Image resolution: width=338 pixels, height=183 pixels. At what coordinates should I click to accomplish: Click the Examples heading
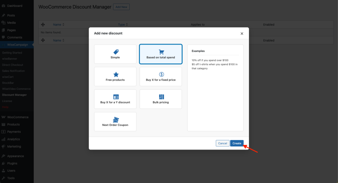pyautogui.click(x=198, y=51)
